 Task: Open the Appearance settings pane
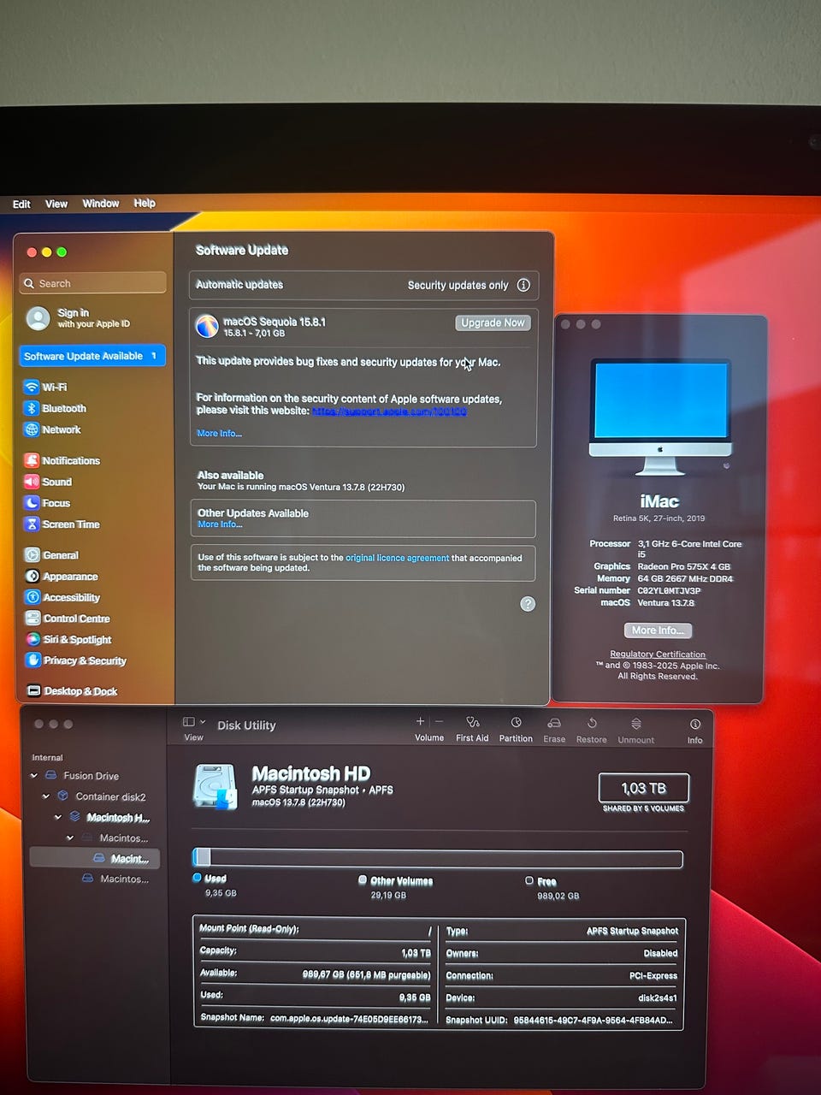tap(62, 577)
